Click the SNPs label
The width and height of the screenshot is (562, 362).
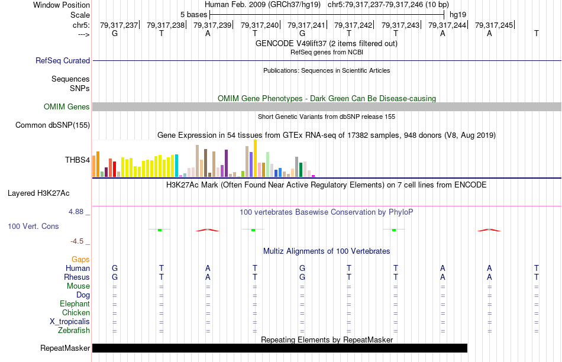tap(80, 88)
